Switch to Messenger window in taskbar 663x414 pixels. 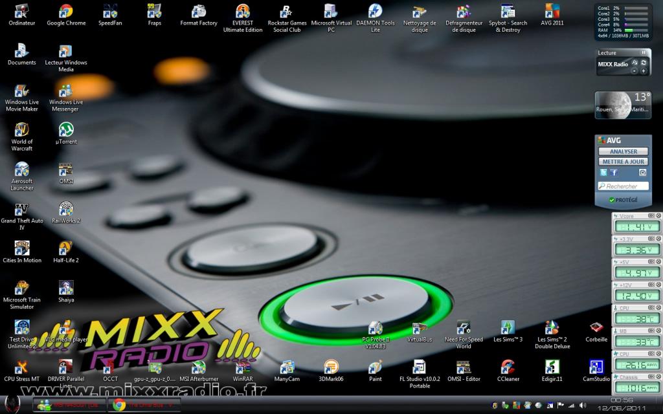[69, 405]
